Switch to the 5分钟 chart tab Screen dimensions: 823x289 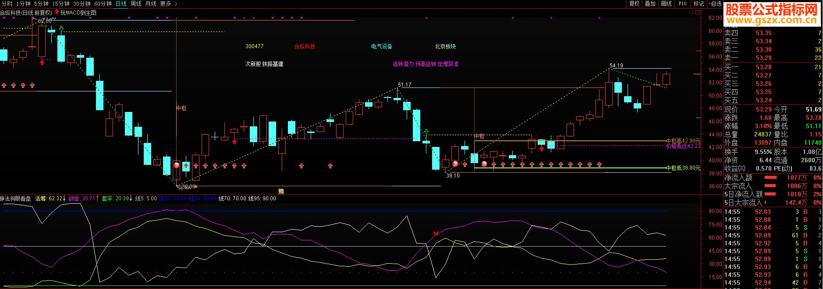coord(41,3)
